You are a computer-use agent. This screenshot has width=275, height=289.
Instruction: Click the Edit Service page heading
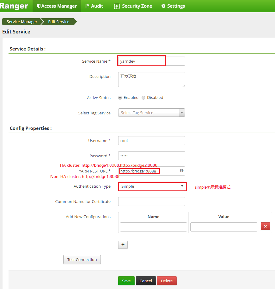tap(16, 32)
